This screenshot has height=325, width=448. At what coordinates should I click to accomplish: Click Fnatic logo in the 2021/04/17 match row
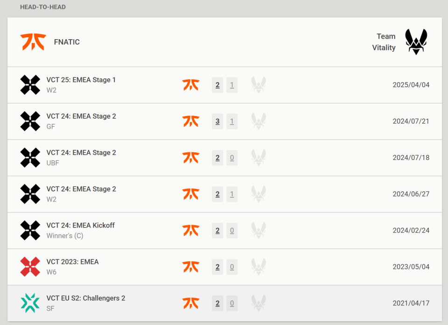click(x=190, y=303)
